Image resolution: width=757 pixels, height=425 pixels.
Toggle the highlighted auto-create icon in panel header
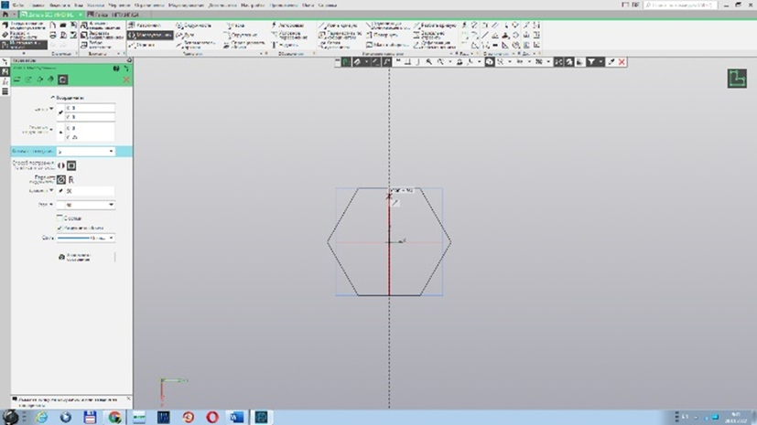(x=63, y=80)
